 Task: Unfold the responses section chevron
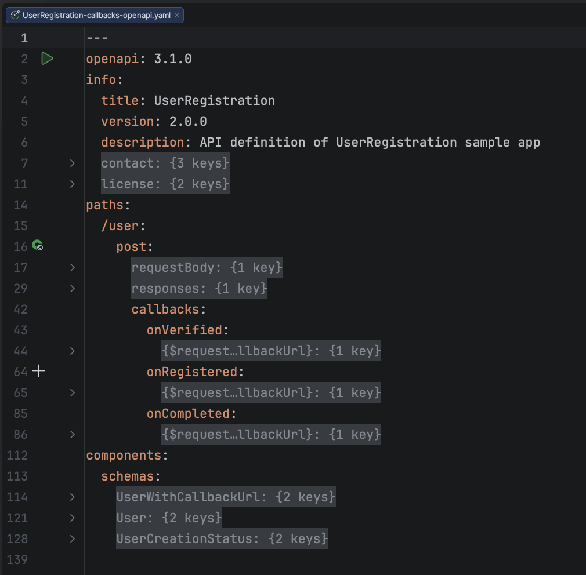(x=72, y=289)
